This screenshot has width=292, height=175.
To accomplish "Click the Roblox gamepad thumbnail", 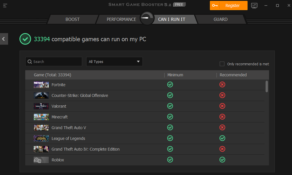I will tap(41, 160).
